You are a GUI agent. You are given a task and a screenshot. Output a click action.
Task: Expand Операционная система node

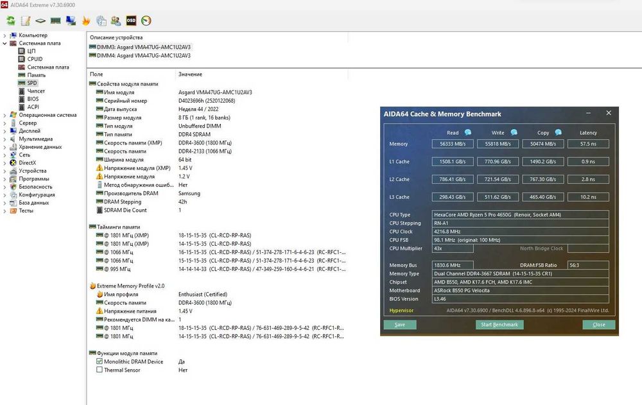tap(4, 115)
